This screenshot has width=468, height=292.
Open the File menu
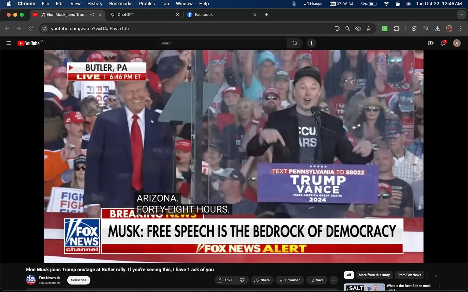[x=45, y=4]
